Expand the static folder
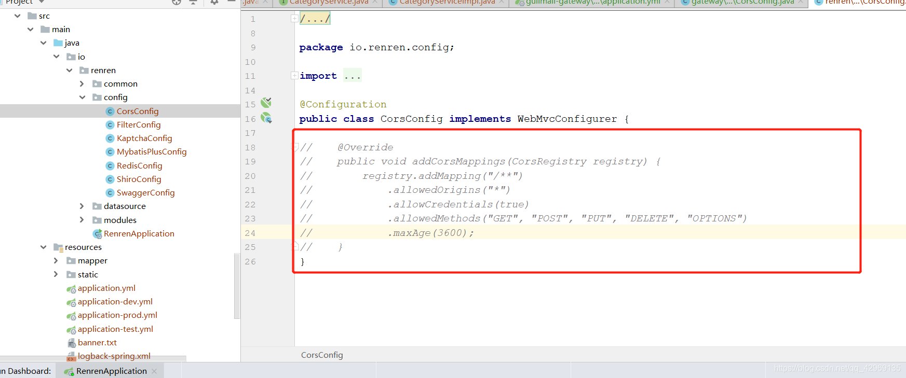906x378 pixels. pos(56,275)
